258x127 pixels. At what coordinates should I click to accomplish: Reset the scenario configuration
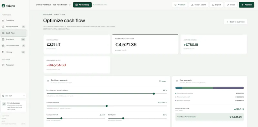click(163, 81)
